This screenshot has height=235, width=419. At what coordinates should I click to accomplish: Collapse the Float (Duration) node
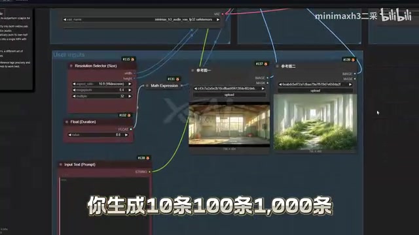coord(67,122)
